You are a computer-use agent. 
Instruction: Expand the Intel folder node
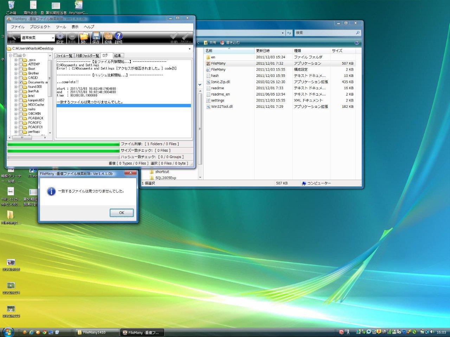pos(16,96)
